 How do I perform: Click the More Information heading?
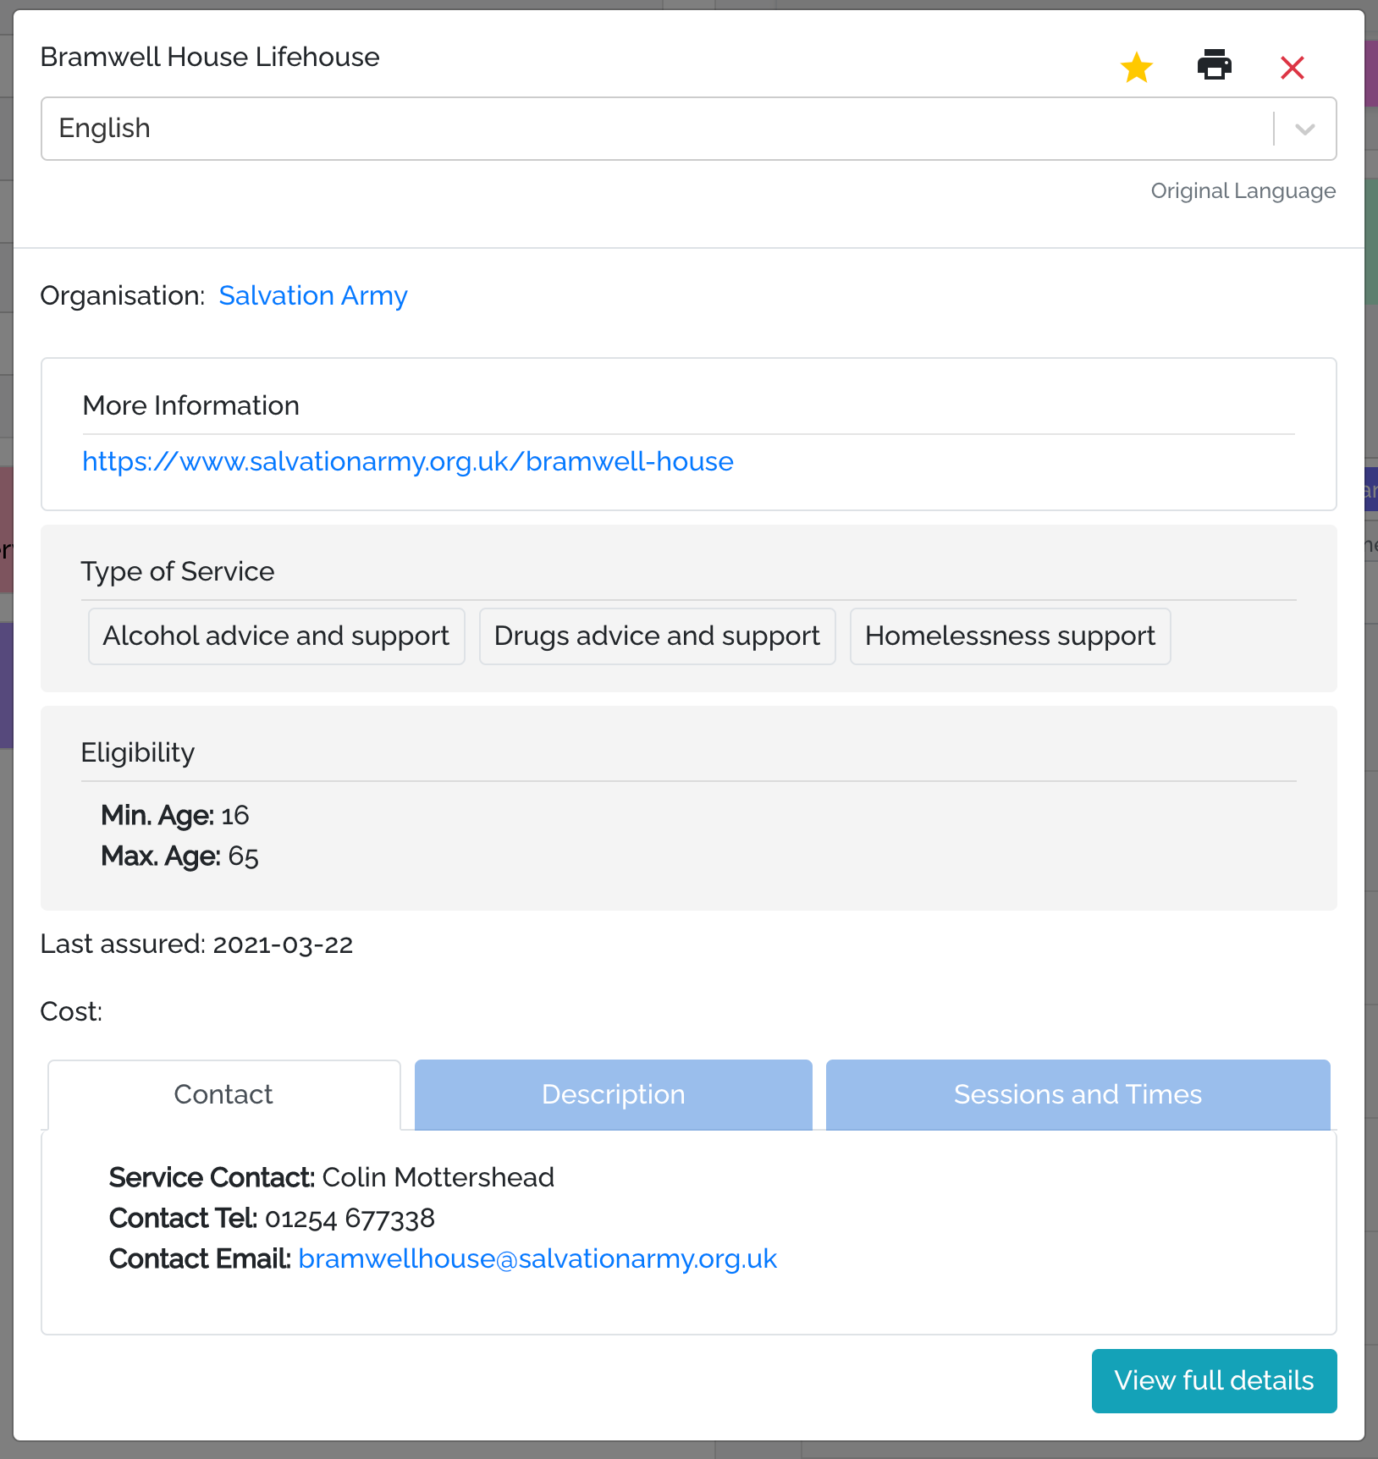(191, 405)
